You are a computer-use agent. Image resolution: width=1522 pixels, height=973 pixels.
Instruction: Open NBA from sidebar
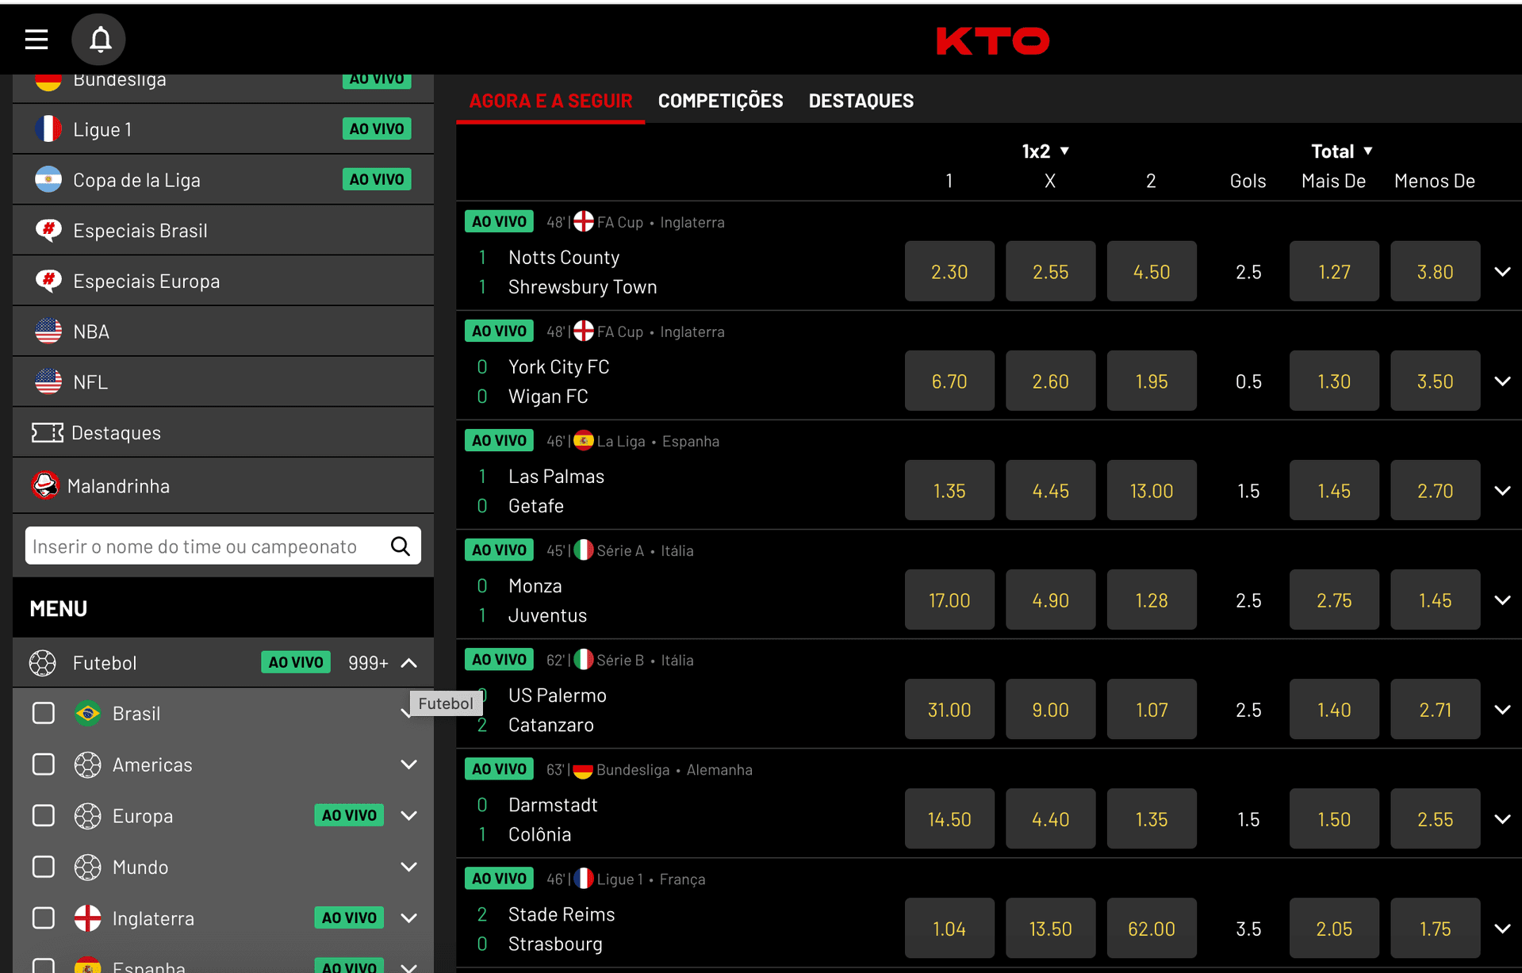pos(223,331)
